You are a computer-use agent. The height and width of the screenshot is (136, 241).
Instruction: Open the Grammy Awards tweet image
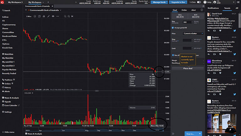[x=222, y=123]
